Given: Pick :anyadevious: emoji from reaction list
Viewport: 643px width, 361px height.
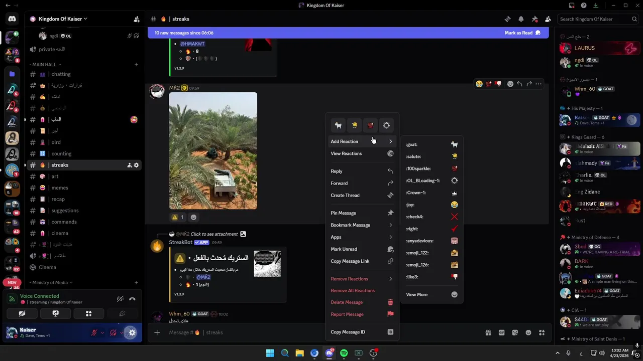Looking at the screenshot, I should pyautogui.click(x=432, y=241).
